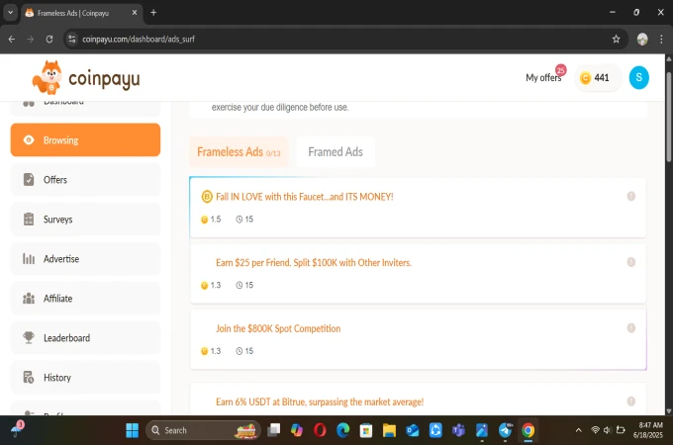This screenshot has width=673, height=445.
Task: Click info icon on $800K Spot Competition ad
Action: pos(631,328)
